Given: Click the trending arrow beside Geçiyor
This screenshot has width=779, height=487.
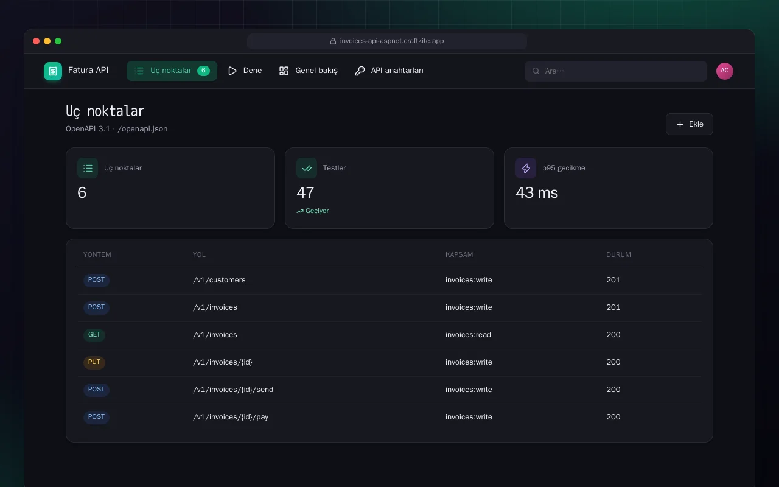Looking at the screenshot, I should click(300, 211).
